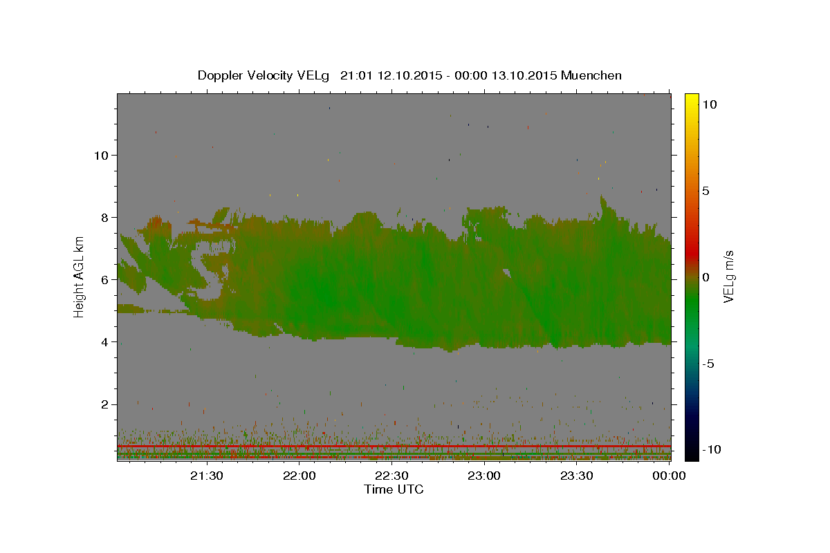This screenshot has height=553, width=830.
Task: Click the 'Time UTC' axis label
Action: 394,489
